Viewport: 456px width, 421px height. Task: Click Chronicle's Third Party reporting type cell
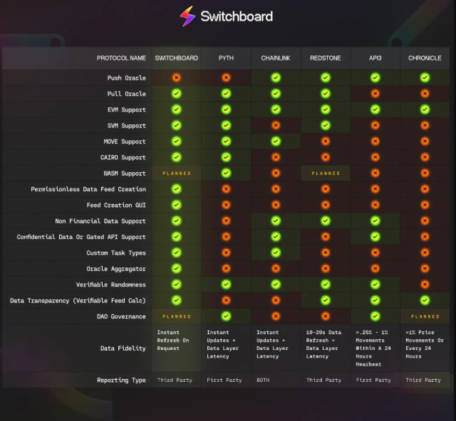(x=423, y=380)
